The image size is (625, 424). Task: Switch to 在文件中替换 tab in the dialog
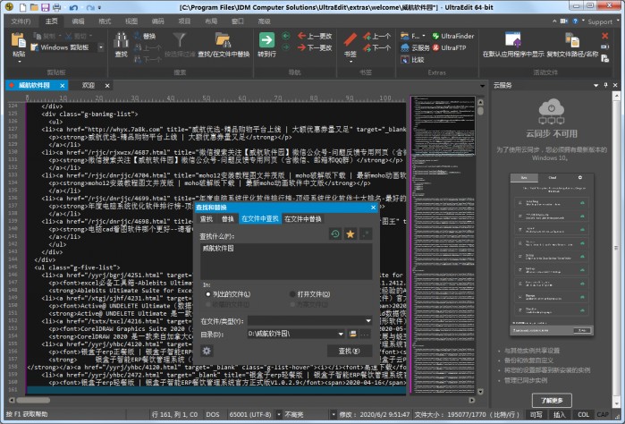302,218
